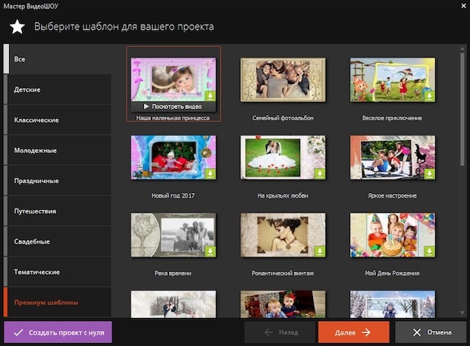Click Создать проект с нуля button
The height and width of the screenshot is (346, 470).
coord(58,332)
